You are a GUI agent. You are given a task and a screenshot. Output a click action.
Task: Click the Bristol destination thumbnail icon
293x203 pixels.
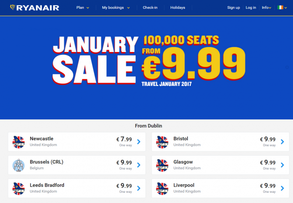point(162,142)
